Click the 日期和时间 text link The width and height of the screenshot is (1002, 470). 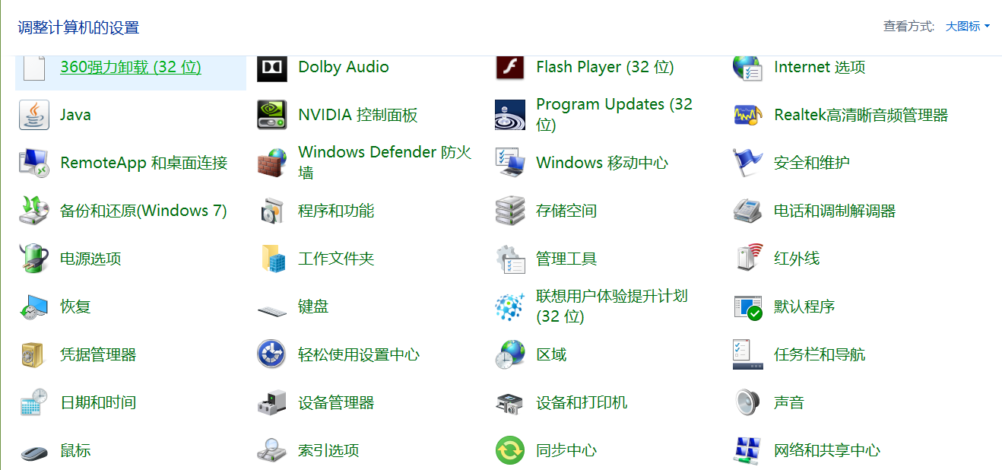98,402
